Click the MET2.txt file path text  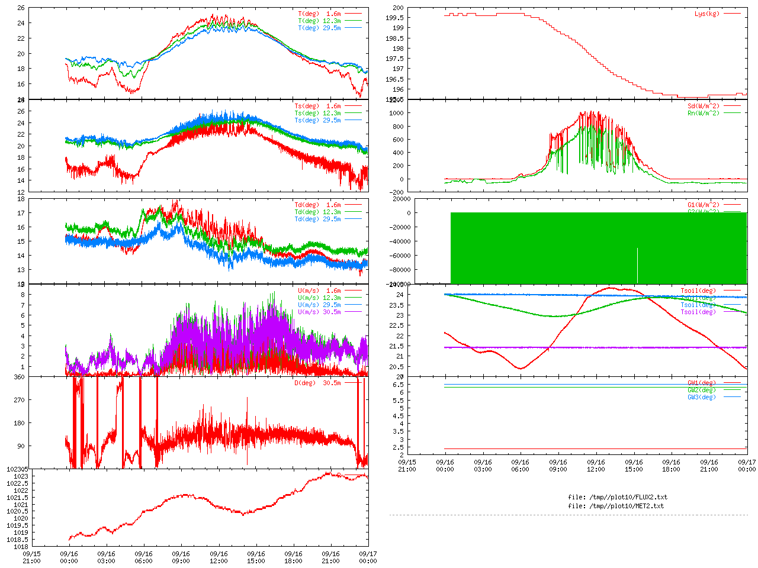[x=616, y=506]
